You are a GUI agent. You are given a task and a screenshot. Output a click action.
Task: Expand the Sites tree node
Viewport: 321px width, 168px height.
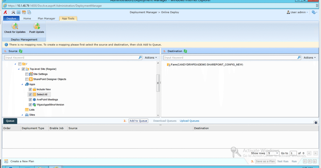(22, 115)
